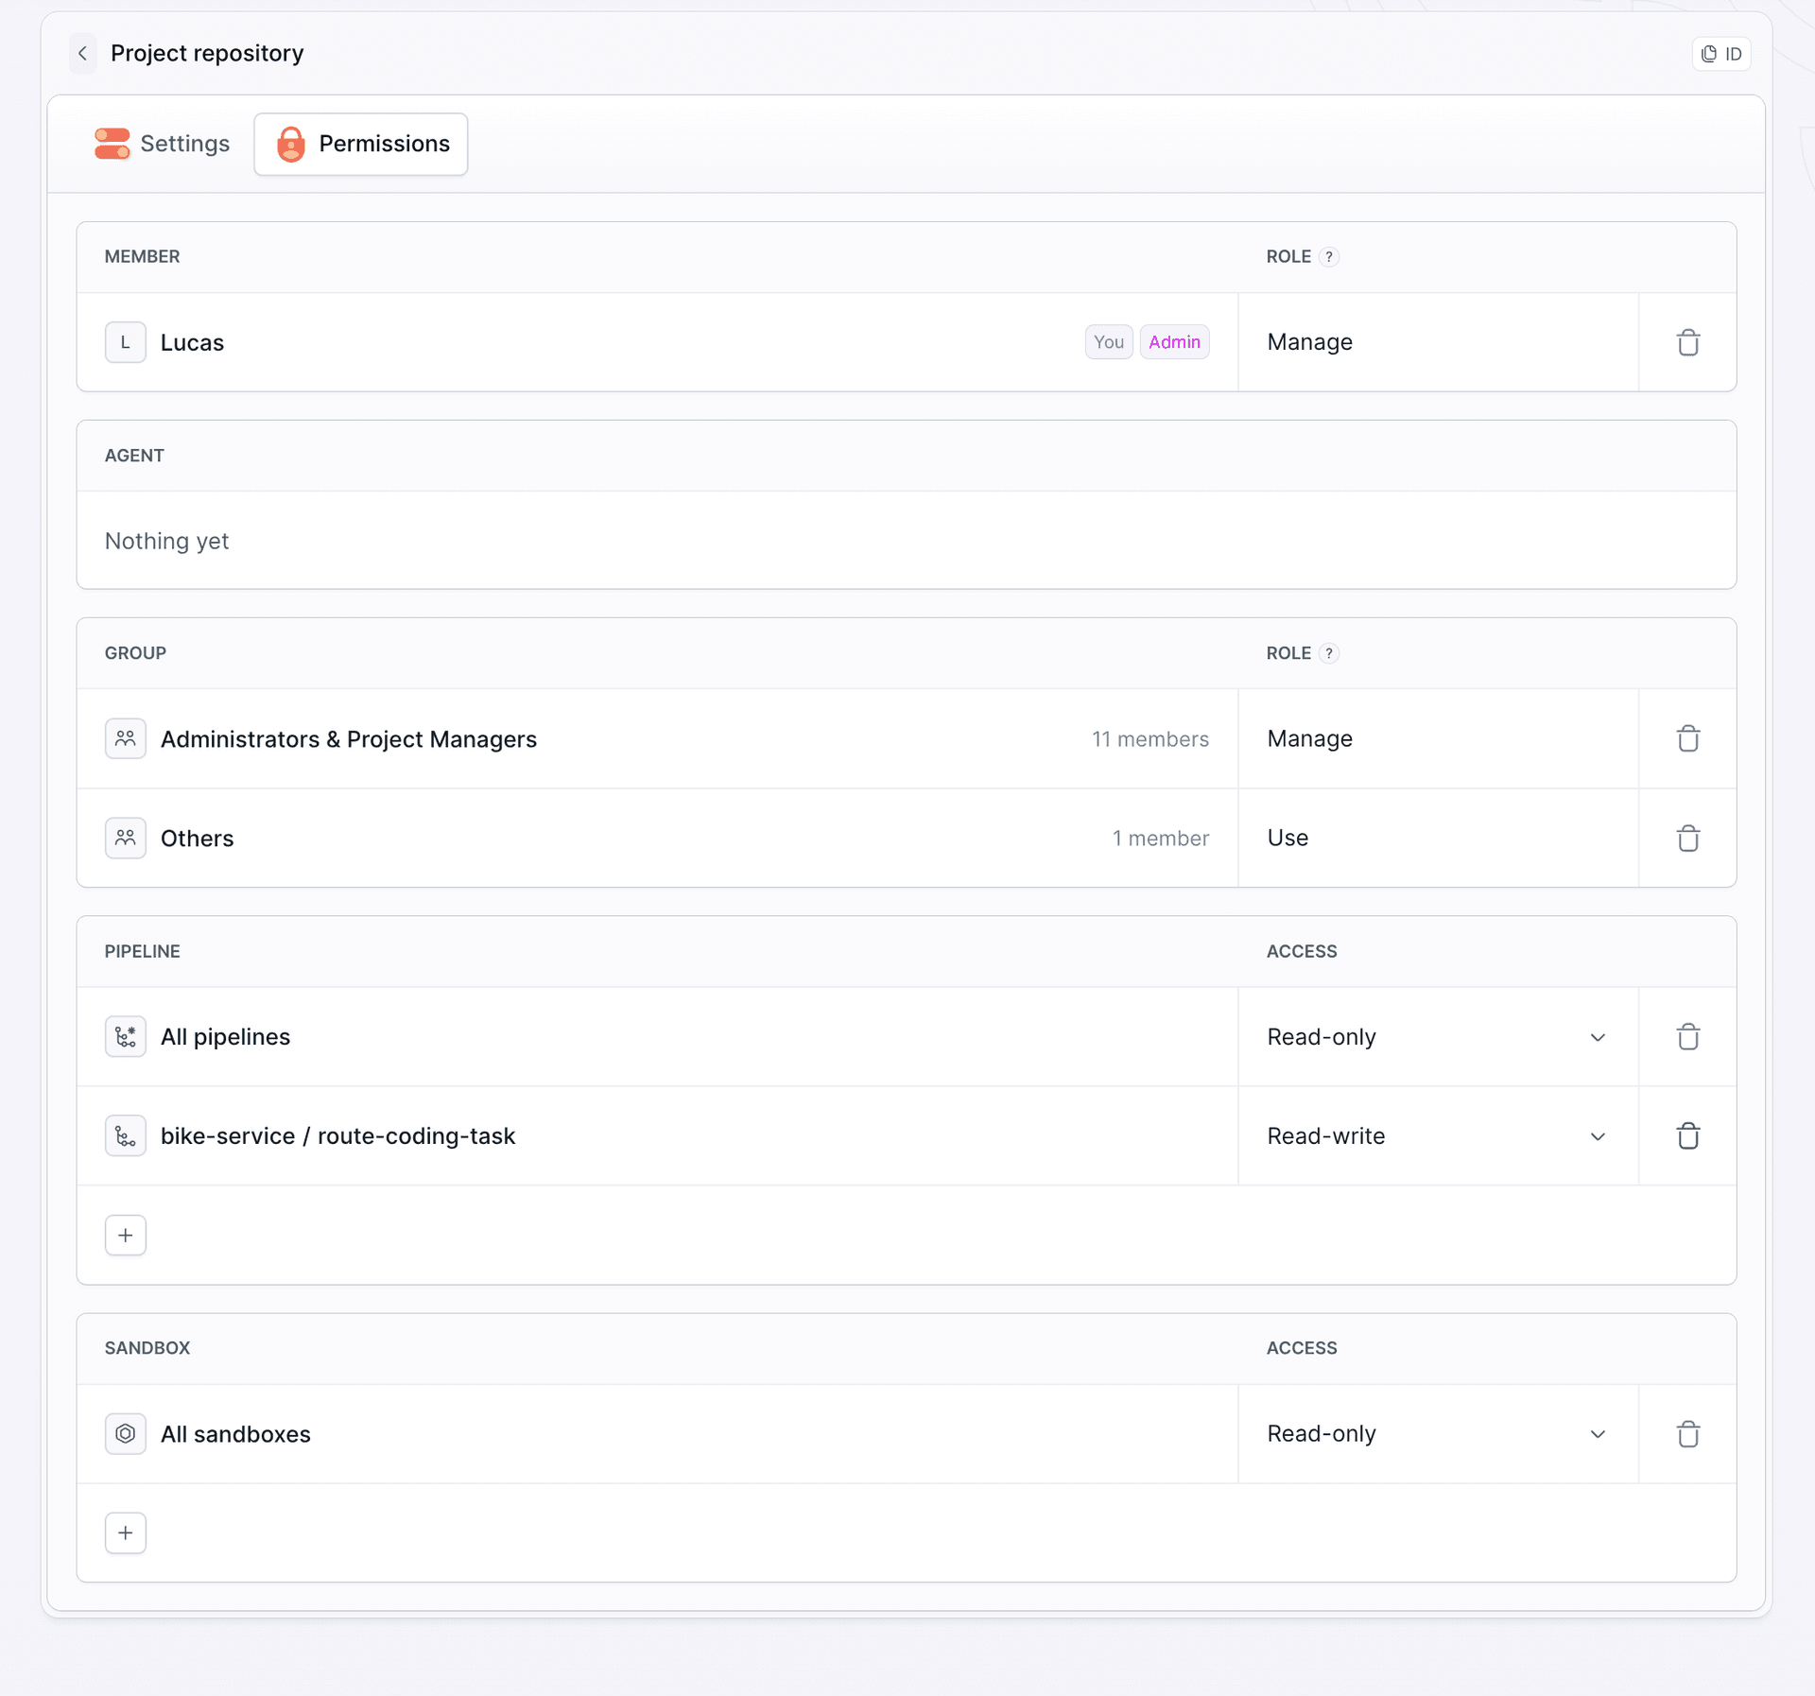Copy the repository ID

(1720, 54)
